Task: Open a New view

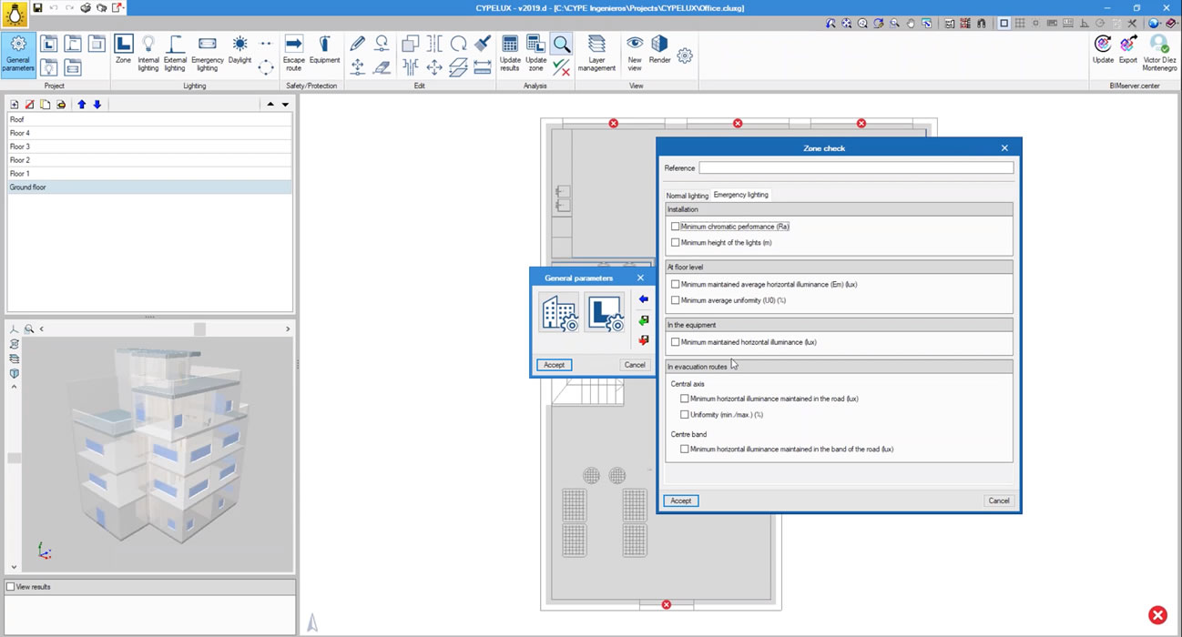Action: [x=635, y=53]
